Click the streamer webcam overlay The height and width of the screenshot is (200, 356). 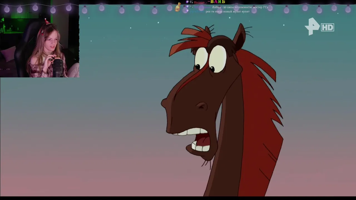[x=39, y=39]
